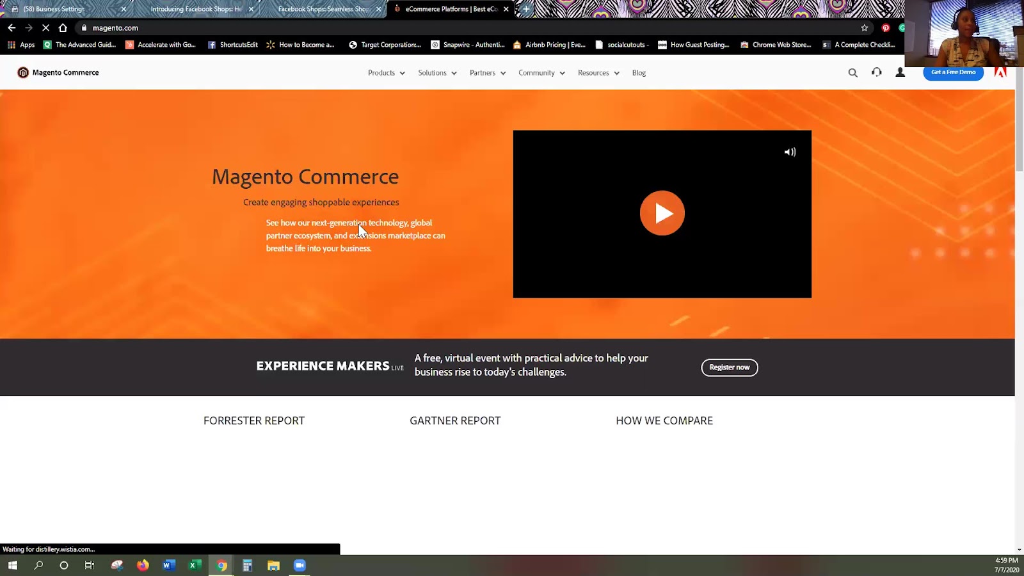Screen dimensions: 1024x576
Task: Open the Magento account sign-in icon
Action: click(900, 72)
